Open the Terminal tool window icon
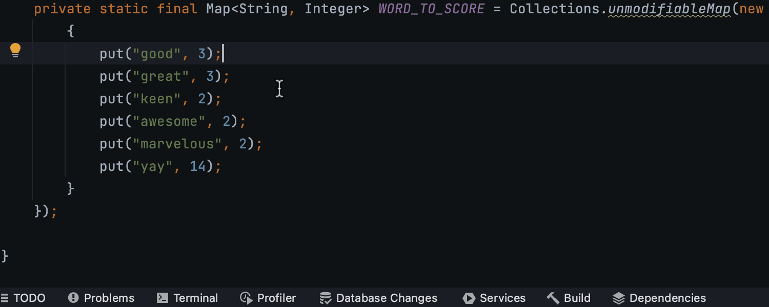 [x=163, y=298]
